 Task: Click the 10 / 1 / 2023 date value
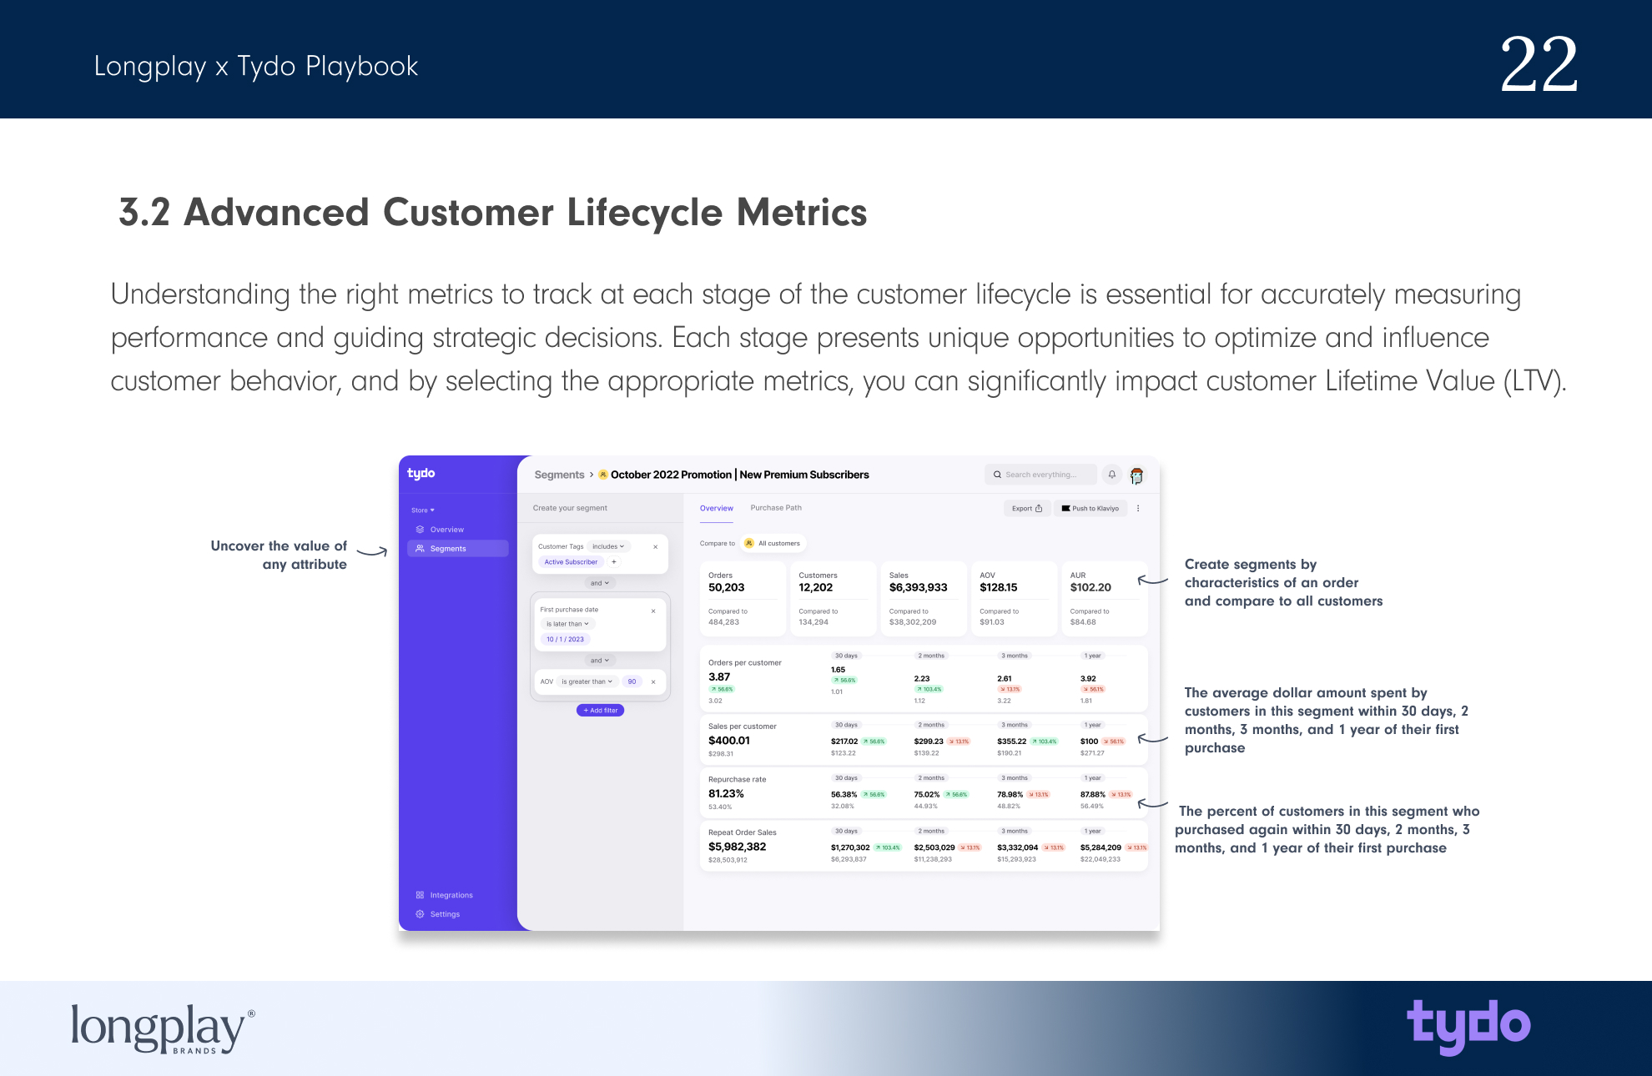coord(565,640)
